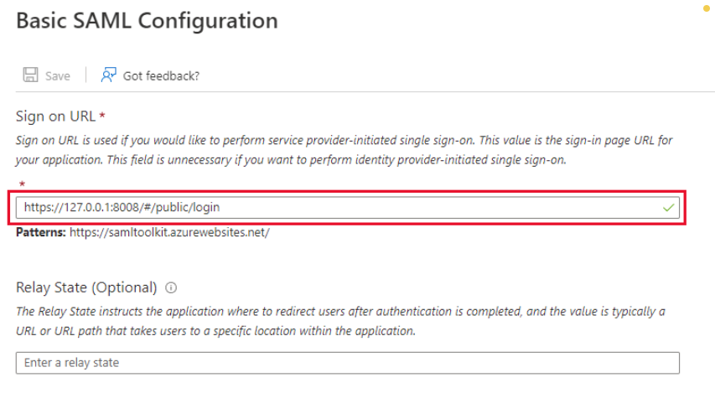Viewport: 715px width, 393px height.
Task: Click the Relay State description paragraph
Action: [340, 321]
